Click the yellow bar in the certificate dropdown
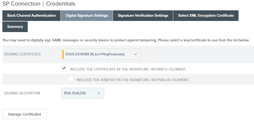 (63, 54)
